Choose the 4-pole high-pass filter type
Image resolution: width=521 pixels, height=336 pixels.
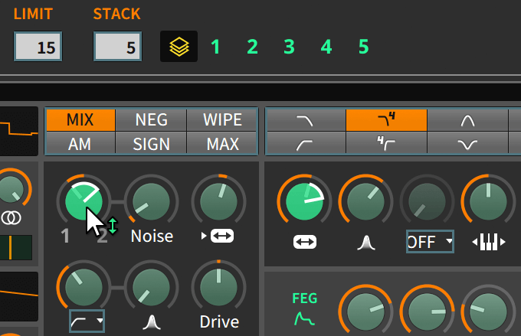[x=386, y=143]
